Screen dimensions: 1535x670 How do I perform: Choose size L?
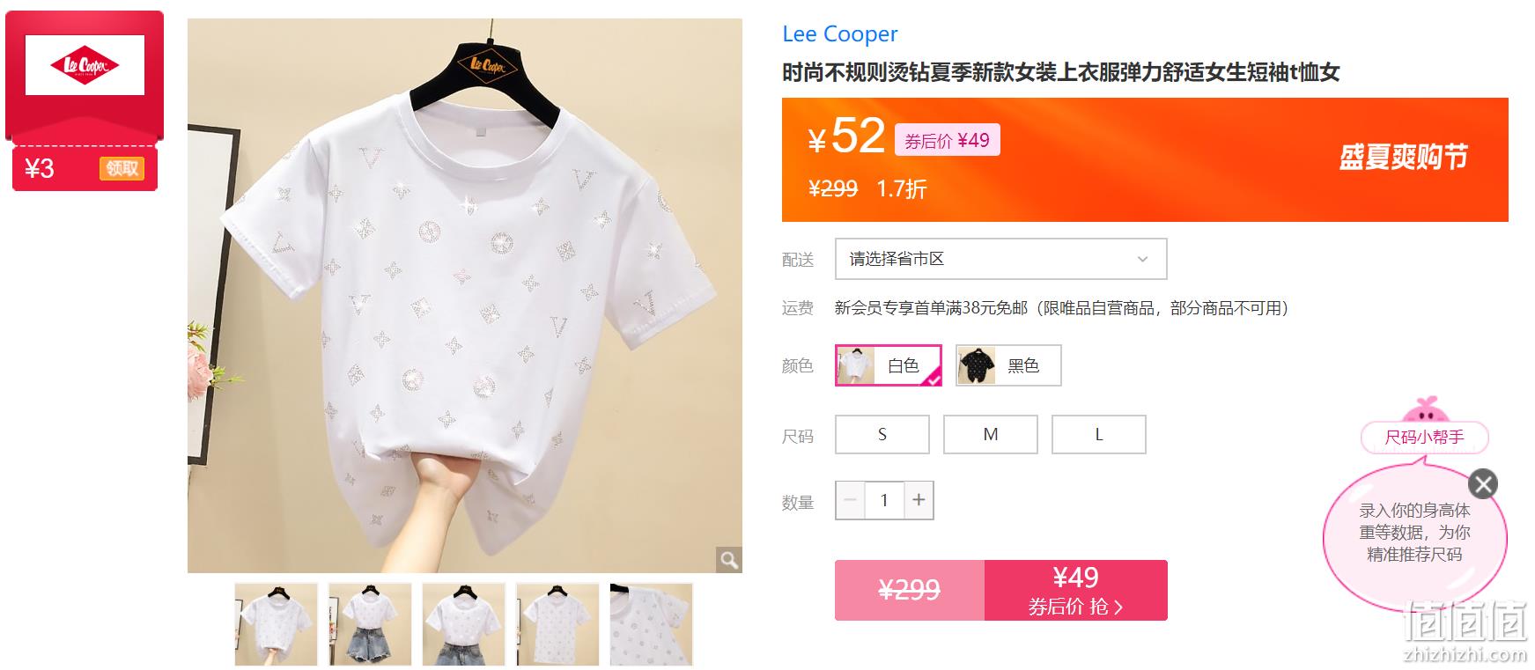pos(1099,435)
